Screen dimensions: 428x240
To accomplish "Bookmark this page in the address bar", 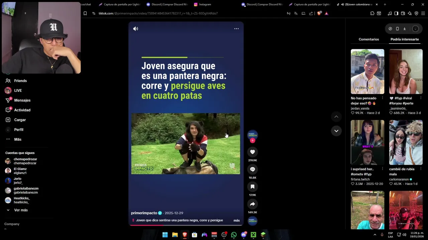I will point(85,13).
